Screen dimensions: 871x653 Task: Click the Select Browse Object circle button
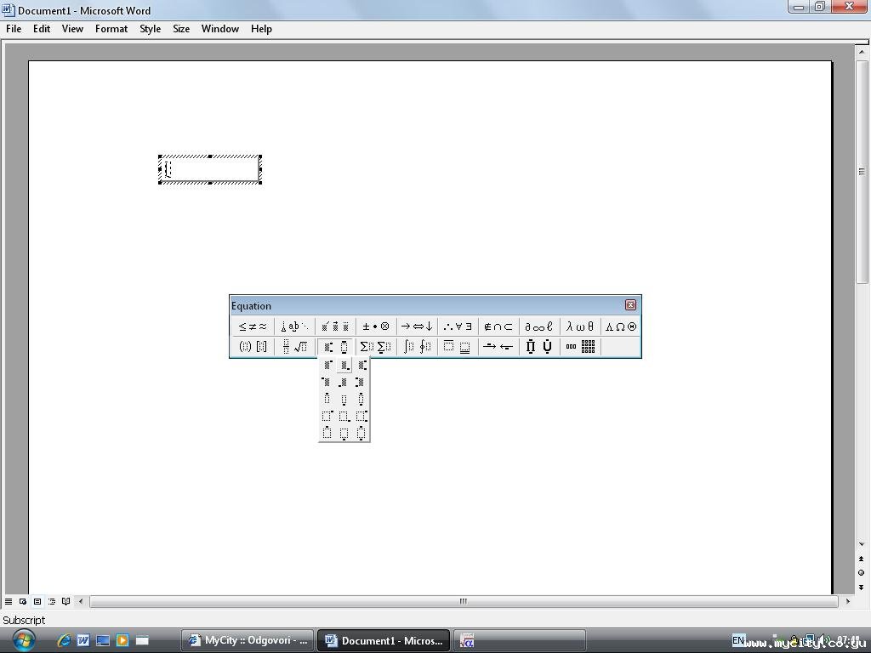click(862, 572)
